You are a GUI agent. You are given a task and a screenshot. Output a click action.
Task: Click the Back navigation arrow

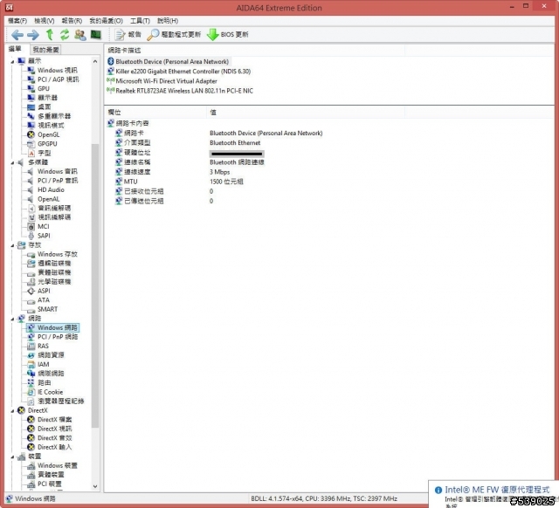point(17,35)
